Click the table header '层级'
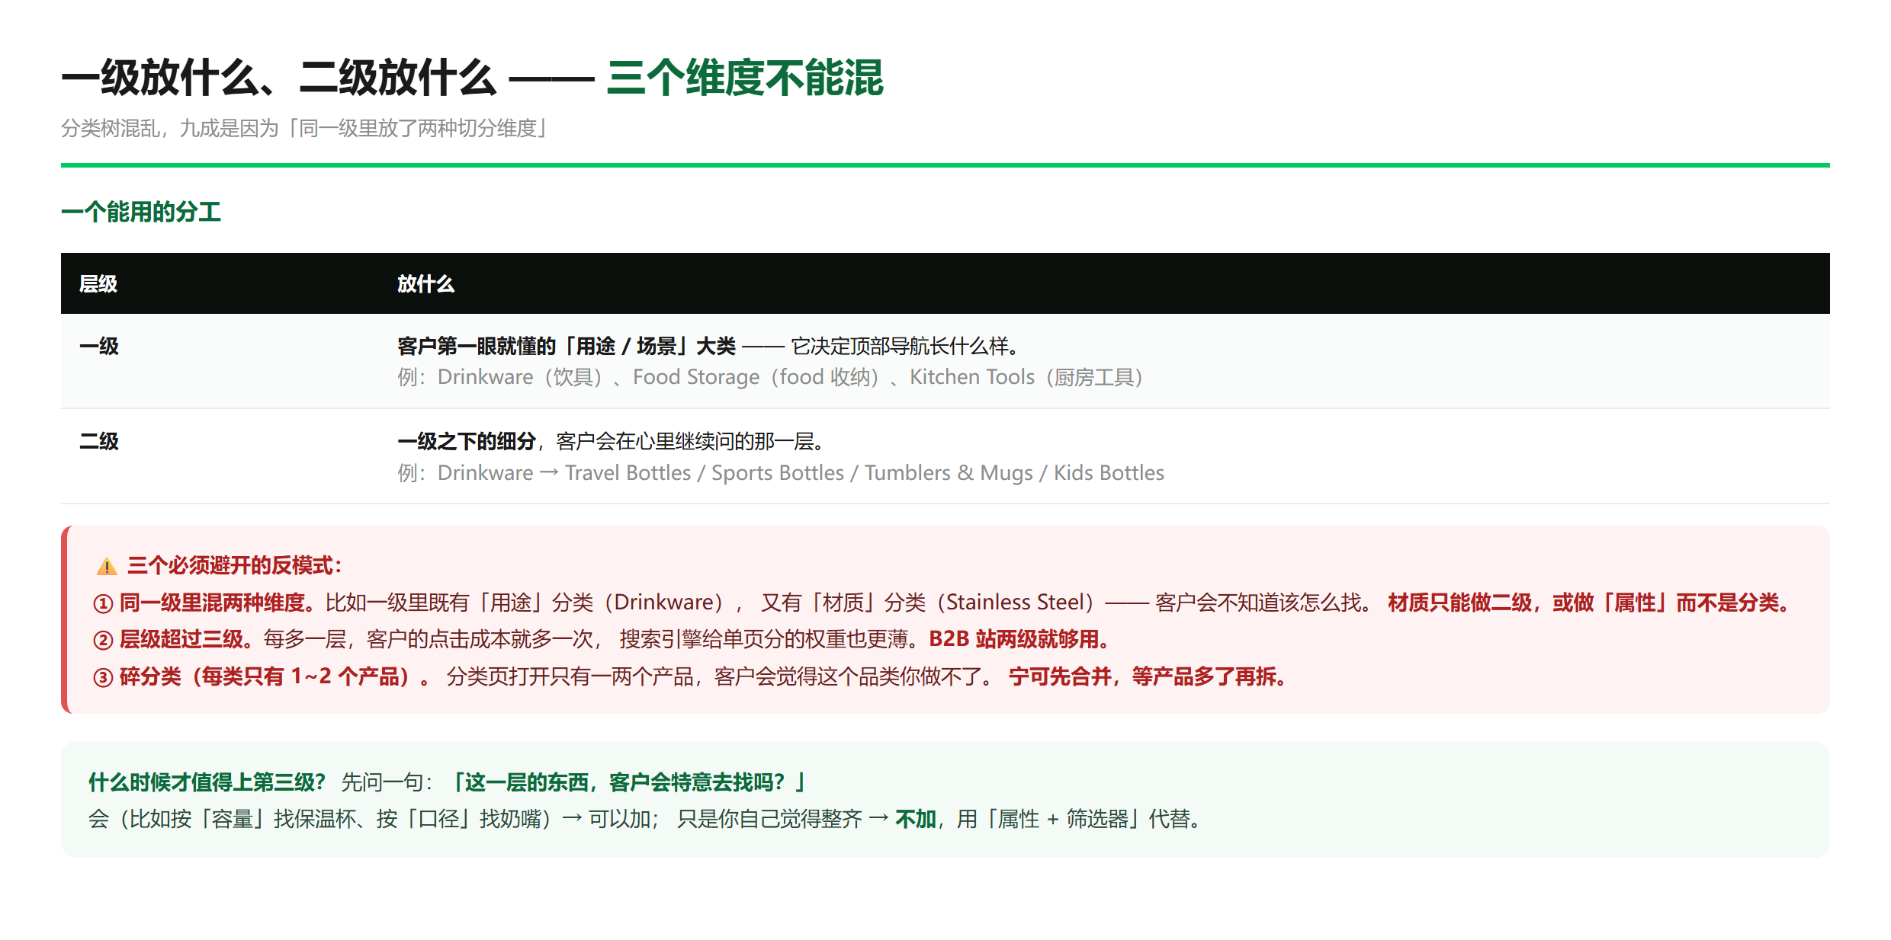The width and height of the screenshot is (1891, 940). [98, 284]
